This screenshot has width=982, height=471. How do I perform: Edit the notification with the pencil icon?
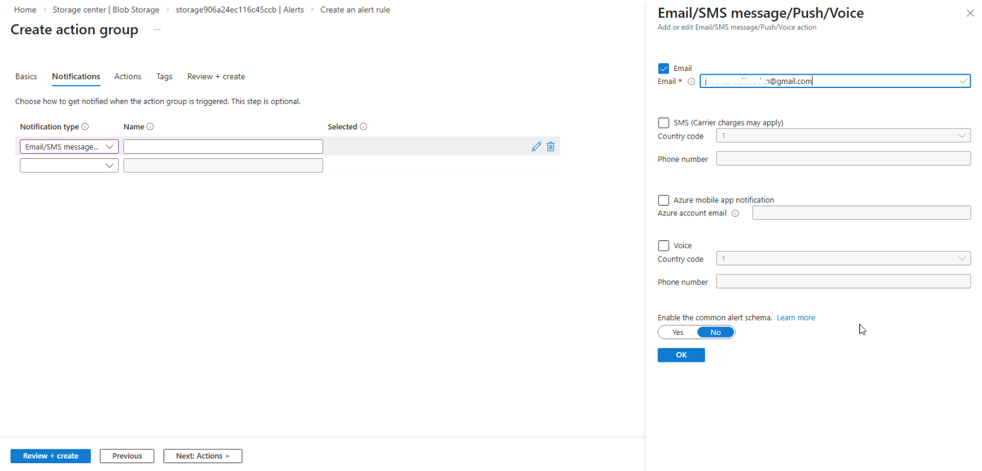pos(536,146)
